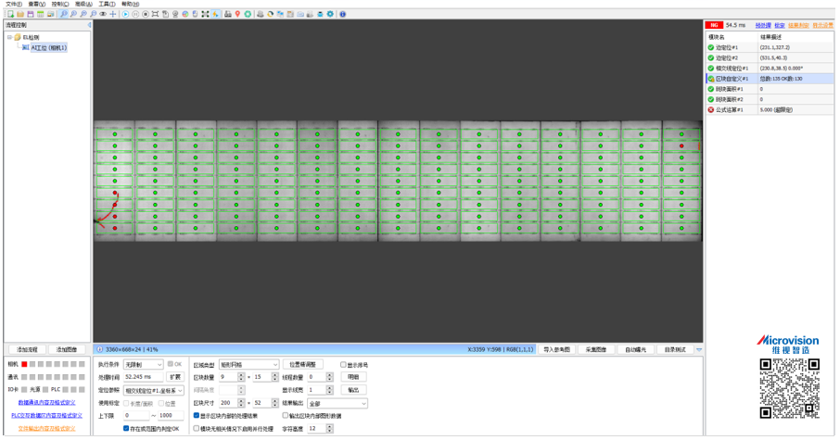Click the blue play run icon

[x=125, y=14]
